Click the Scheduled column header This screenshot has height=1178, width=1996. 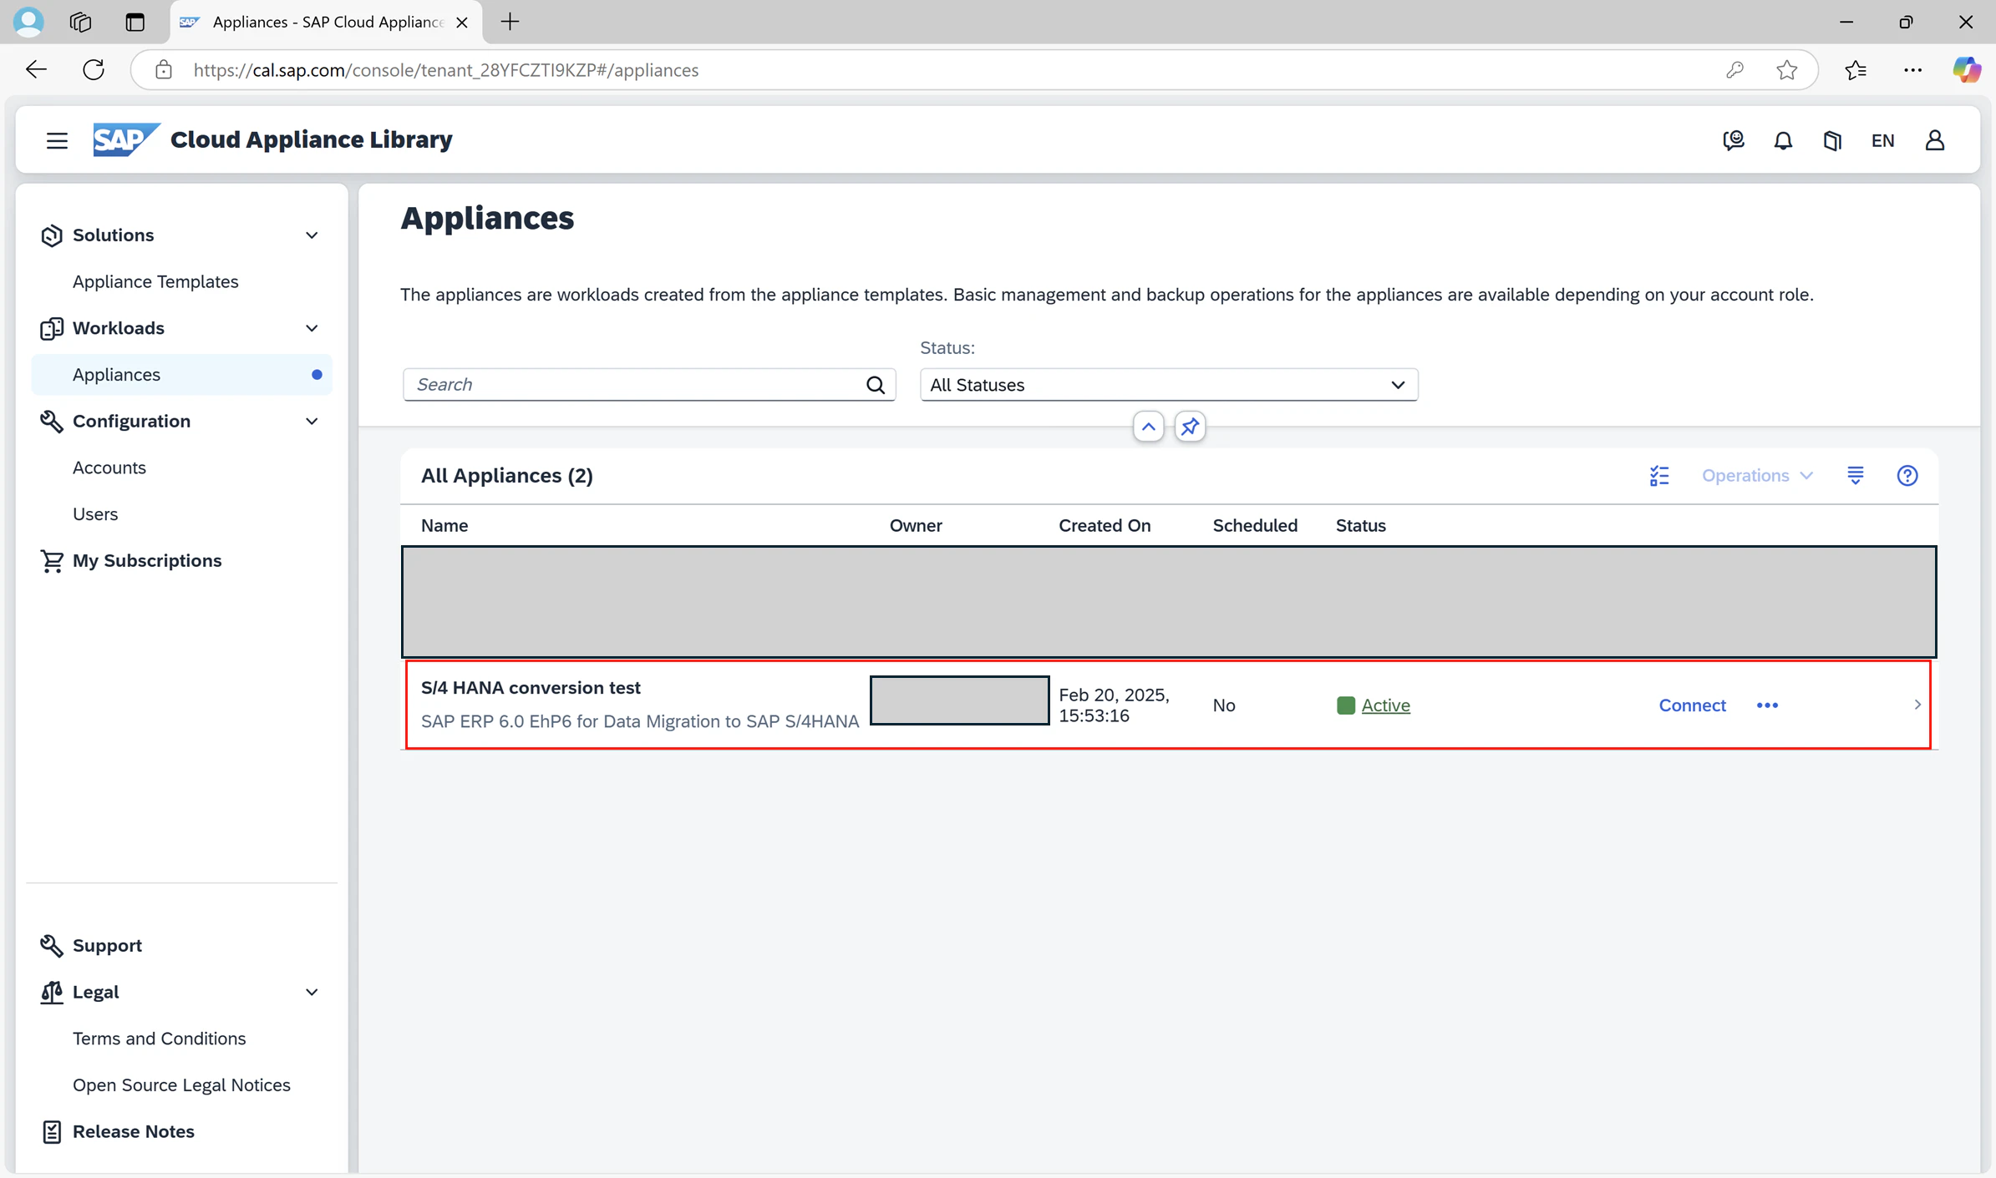(1255, 526)
